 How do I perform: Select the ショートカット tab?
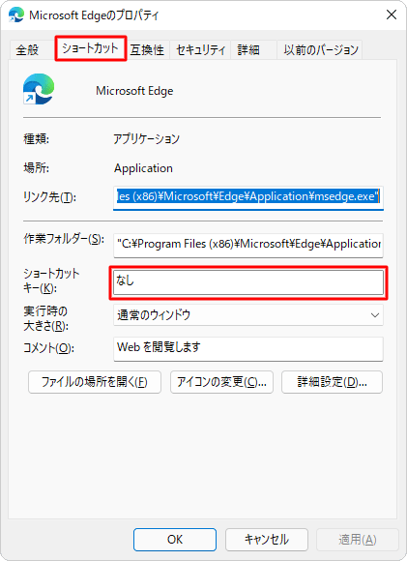[91, 48]
